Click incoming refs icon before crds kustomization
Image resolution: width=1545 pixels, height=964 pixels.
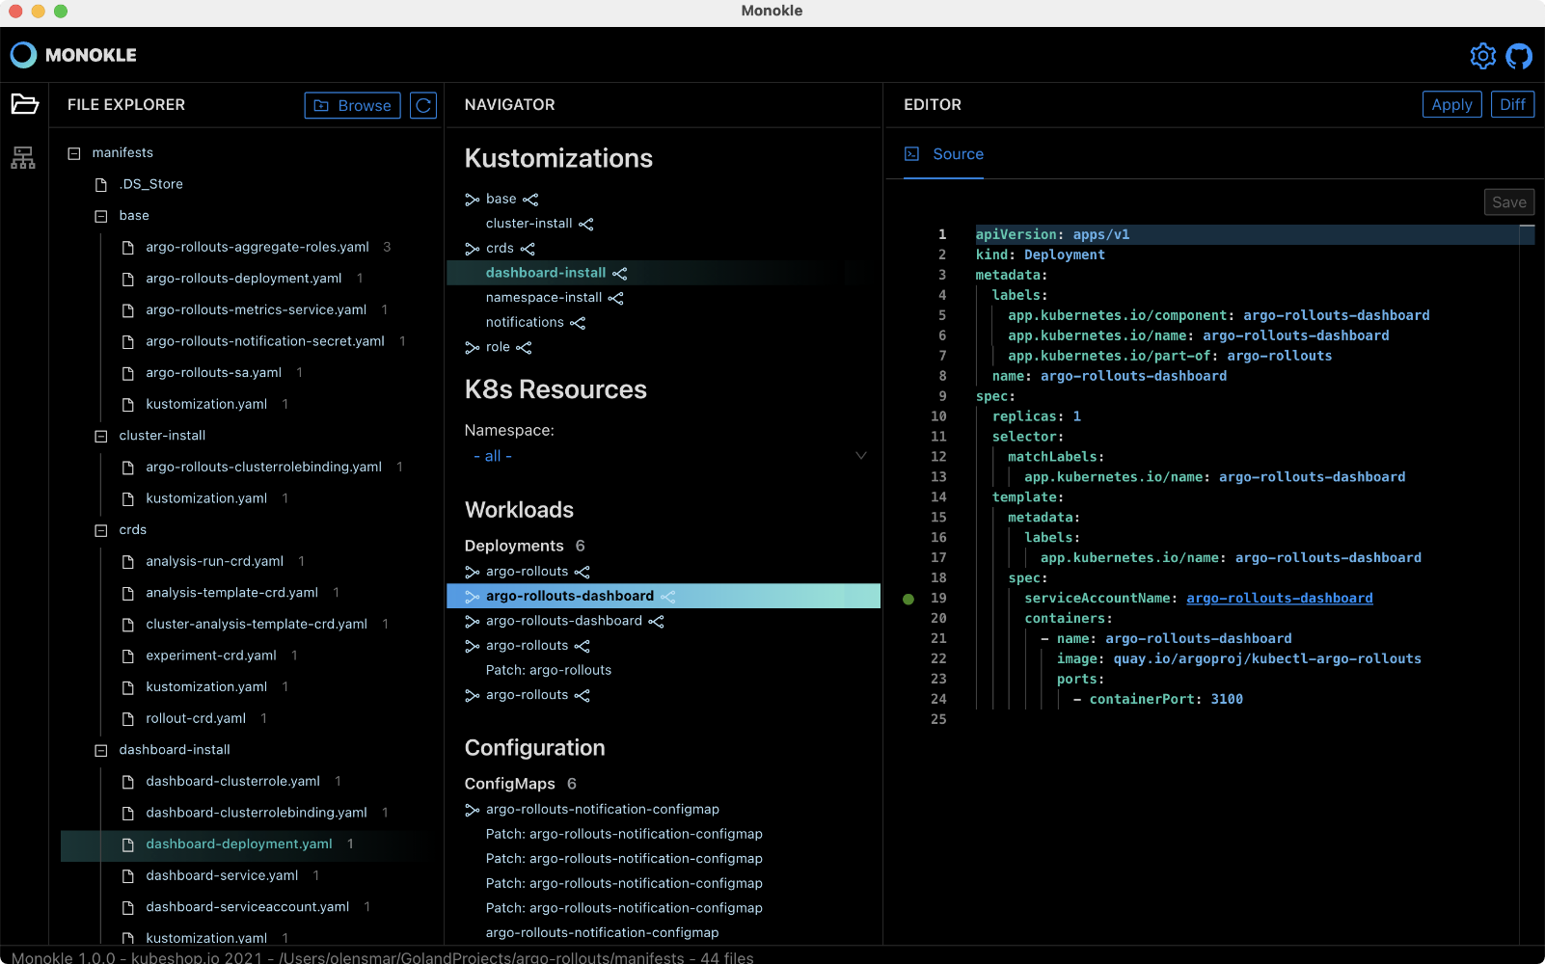[472, 249]
